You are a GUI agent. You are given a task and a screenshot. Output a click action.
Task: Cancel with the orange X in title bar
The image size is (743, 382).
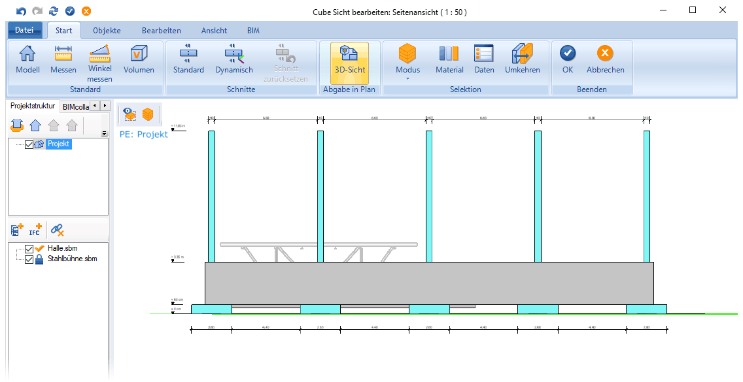[x=86, y=11]
